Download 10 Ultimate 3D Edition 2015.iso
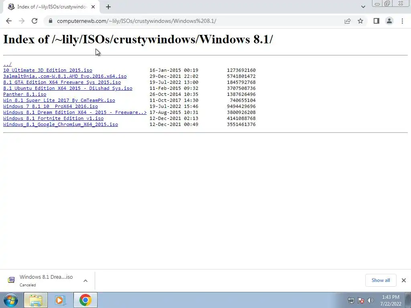The image size is (411, 308). coord(48,70)
